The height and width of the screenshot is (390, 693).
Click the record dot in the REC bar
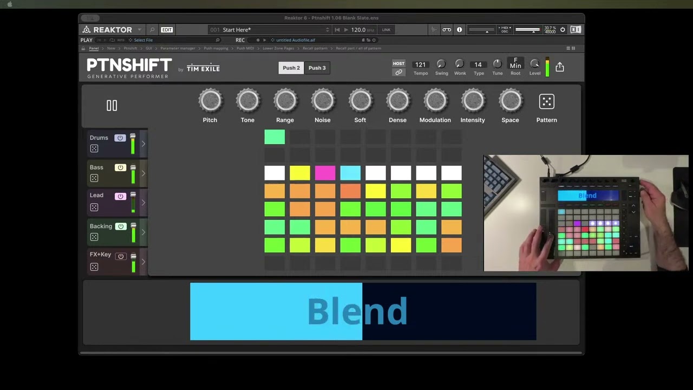click(258, 40)
